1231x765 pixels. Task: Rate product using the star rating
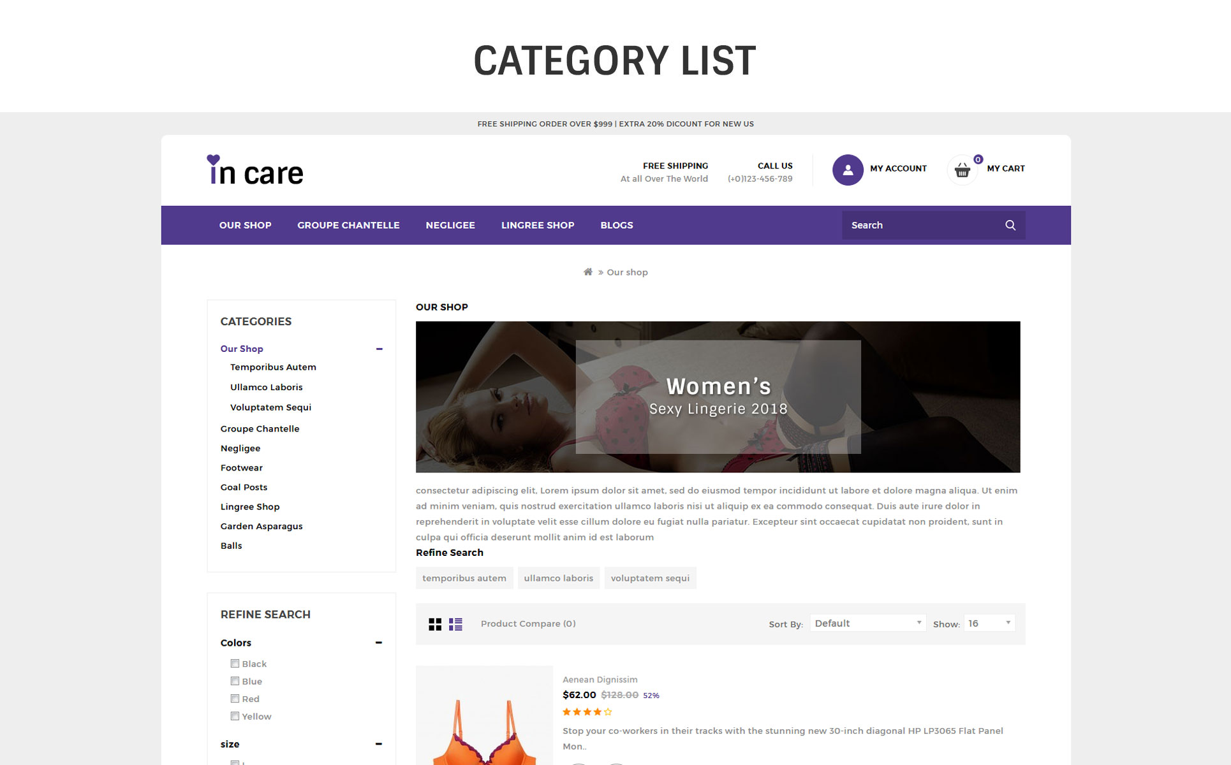(587, 712)
